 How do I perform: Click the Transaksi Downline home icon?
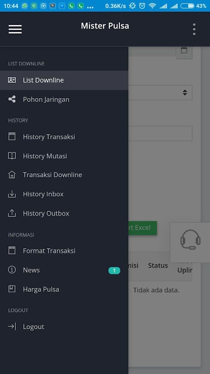[12, 175]
